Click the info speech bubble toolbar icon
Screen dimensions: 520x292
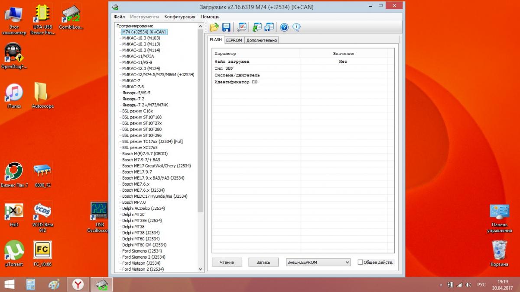point(296,27)
